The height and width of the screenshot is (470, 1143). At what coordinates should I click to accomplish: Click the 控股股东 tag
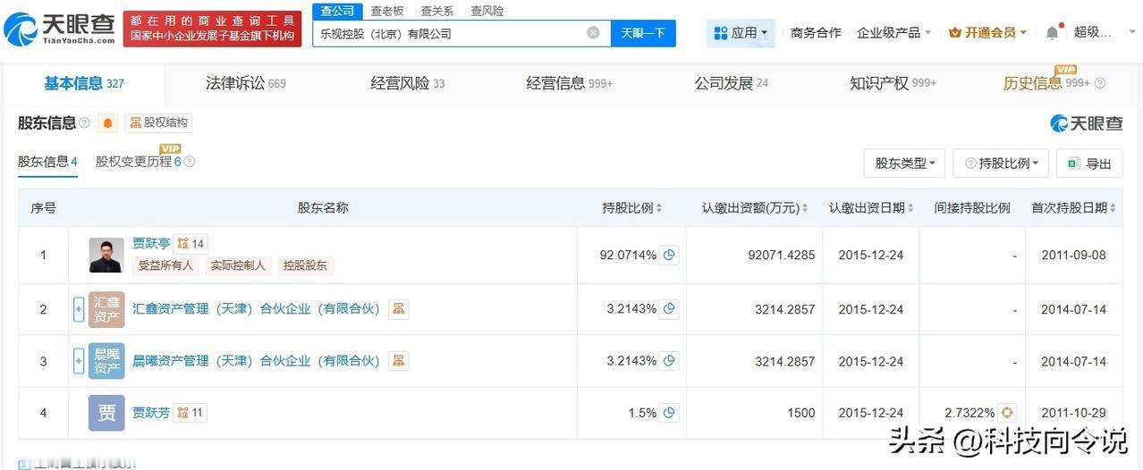[x=305, y=265]
